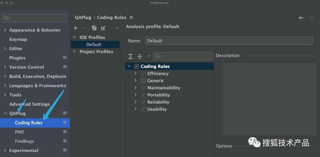
Task: Select the Default IDE profile
Action: tap(94, 45)
